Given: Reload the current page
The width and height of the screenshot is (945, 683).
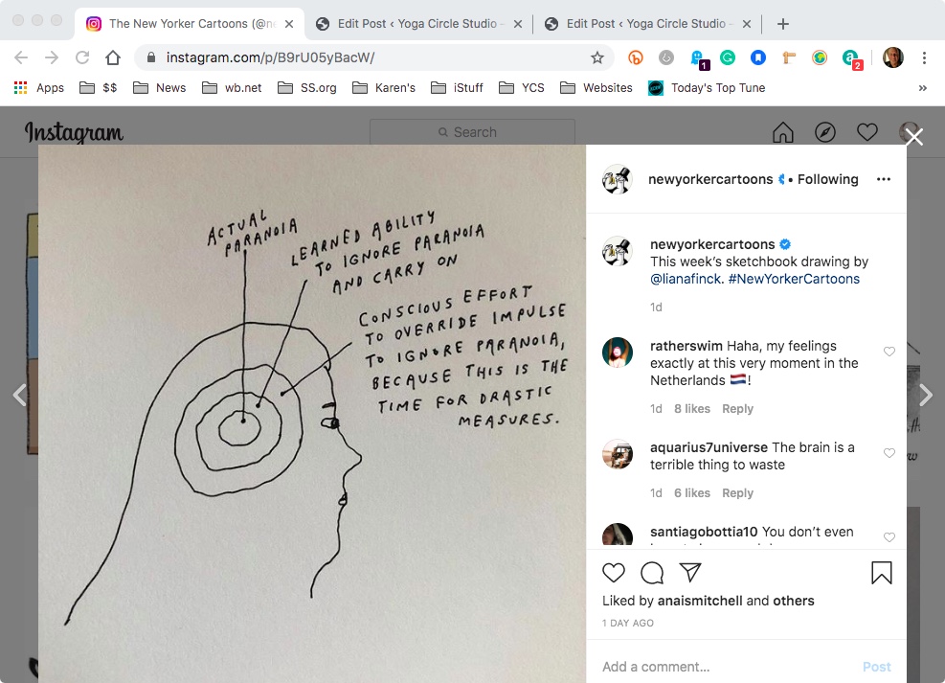Looking at the screenshot, I should click(x=82, y=57).
